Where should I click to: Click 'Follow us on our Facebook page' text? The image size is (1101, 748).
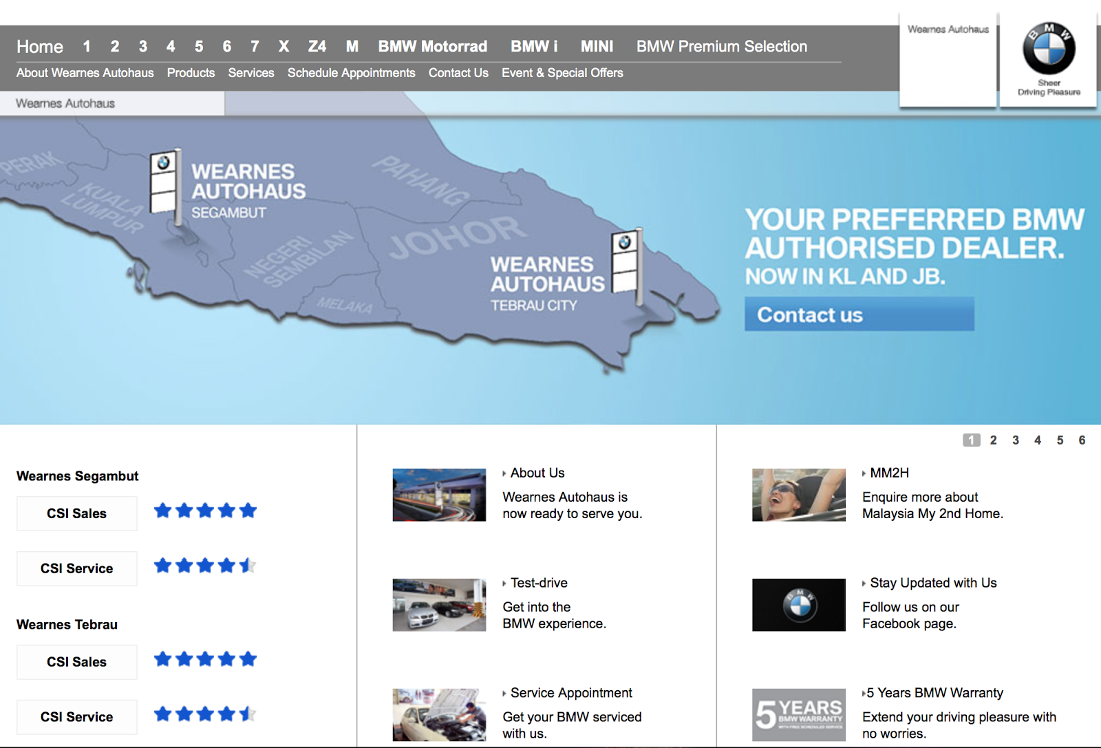tap(910, 615)
